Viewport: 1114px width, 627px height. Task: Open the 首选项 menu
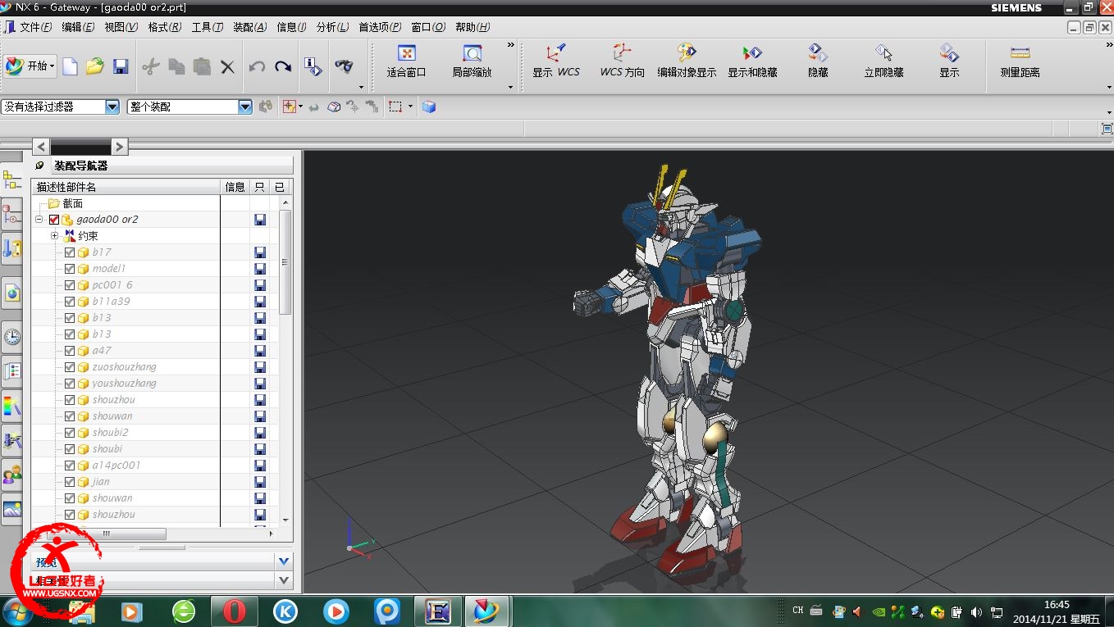pyautogui.click(x=380, y=27)
